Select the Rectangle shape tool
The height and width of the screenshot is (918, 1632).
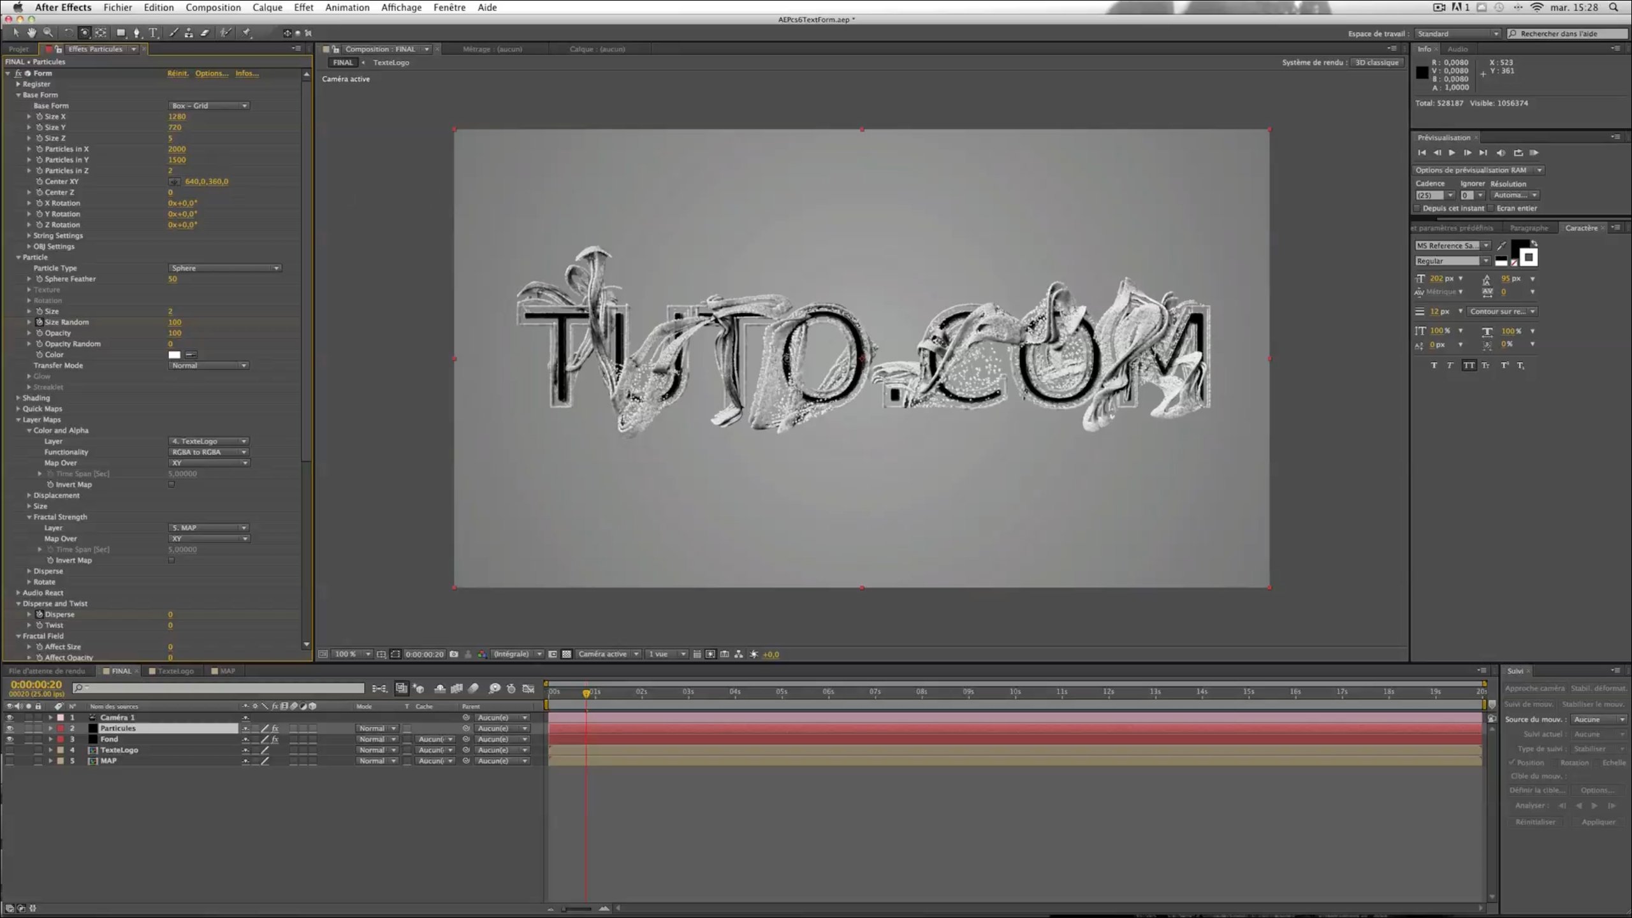(x=120, y=33)
